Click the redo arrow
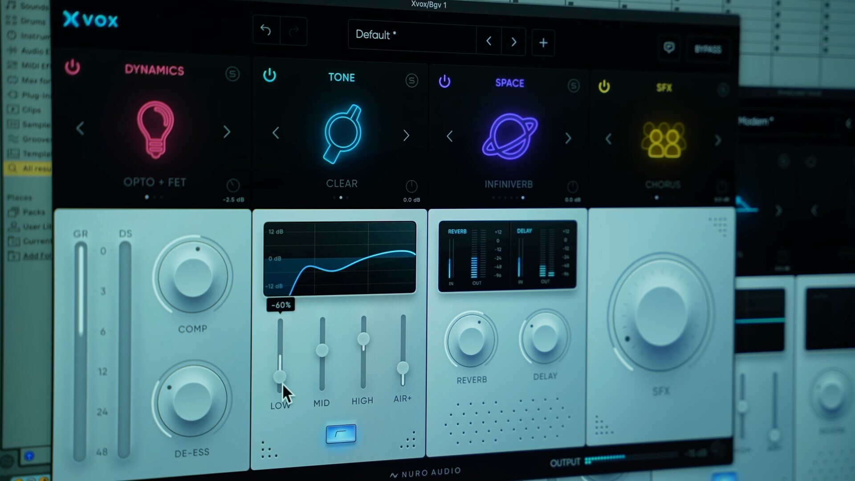The width and height of the screenshot is (855, 481). (294, 31)
